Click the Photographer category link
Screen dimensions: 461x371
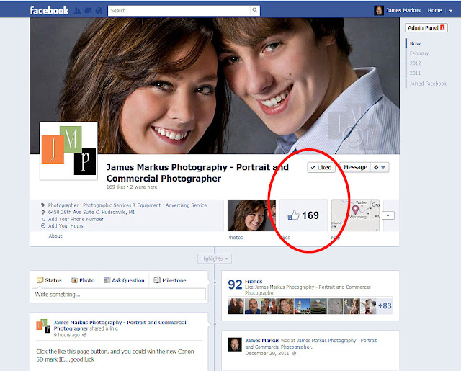pyautogui.click(x=63, y=205)
